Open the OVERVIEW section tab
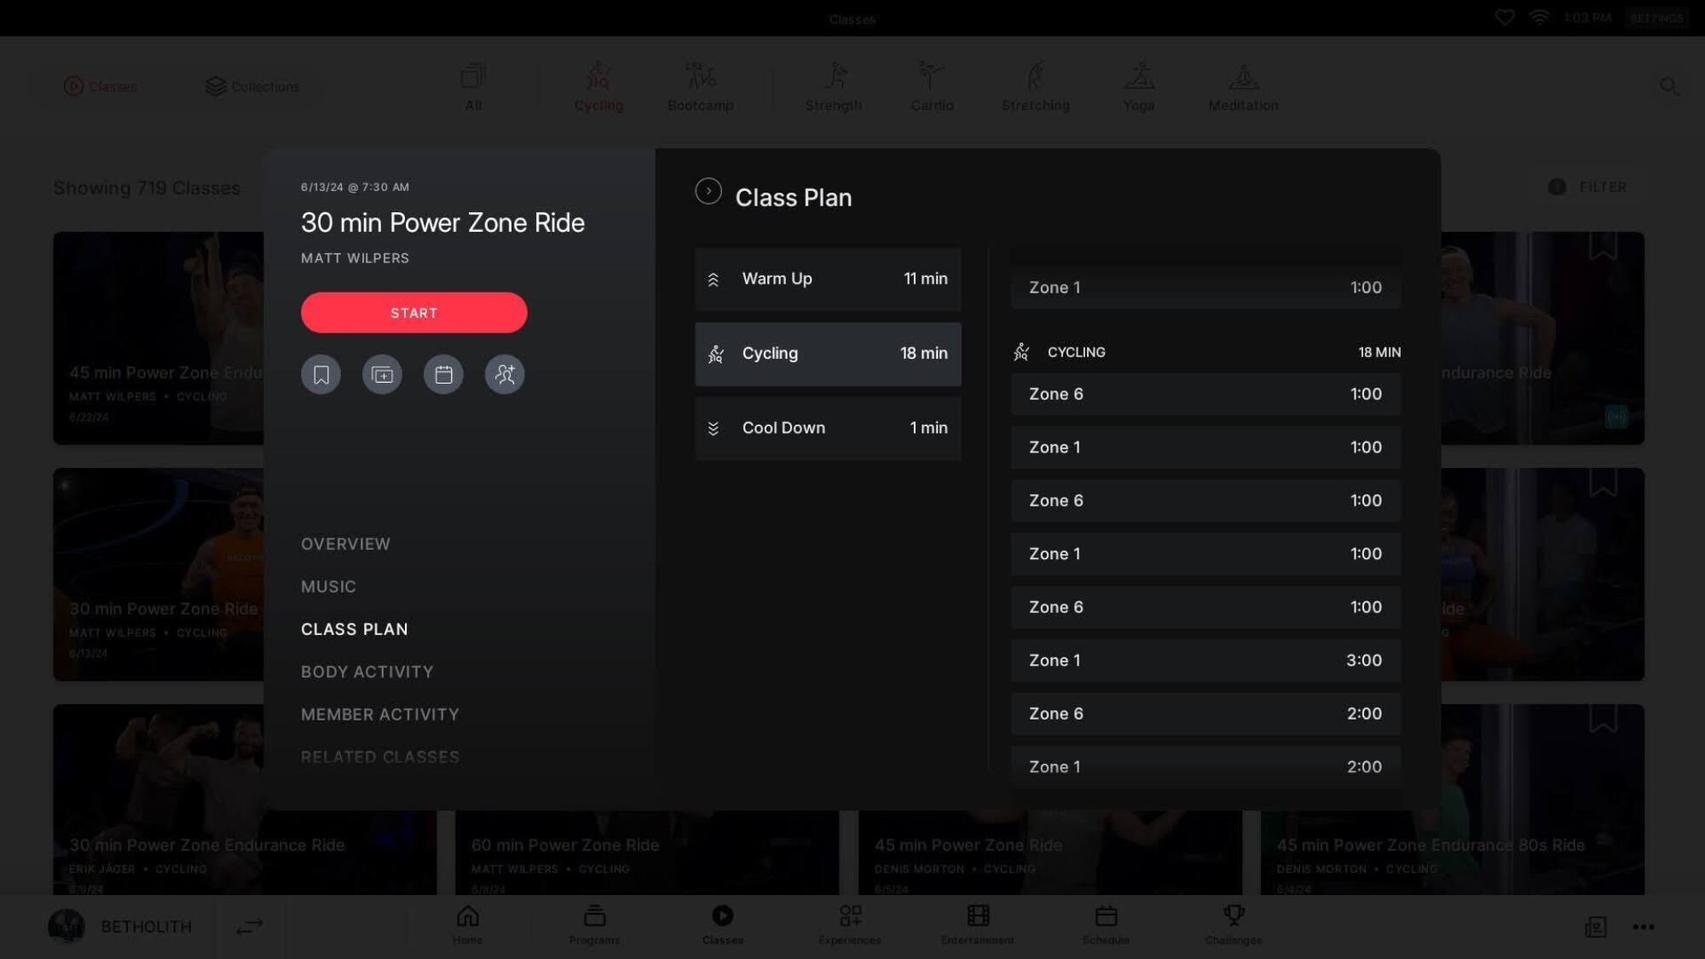Screen dimensions: 1705x959 (x=345, y=543)
